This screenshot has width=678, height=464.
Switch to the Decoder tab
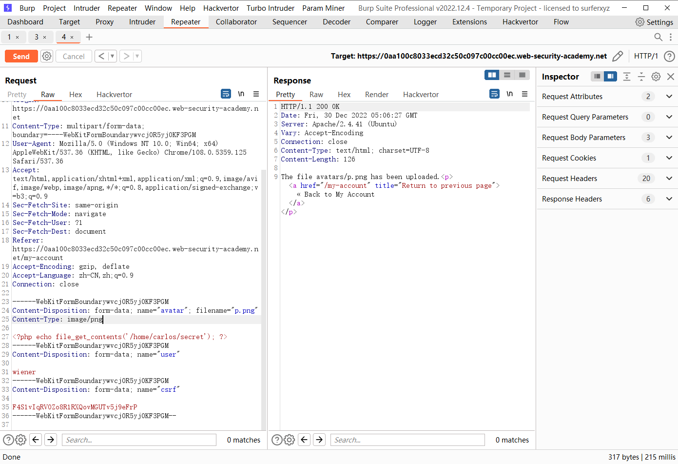tap(336, 22)
